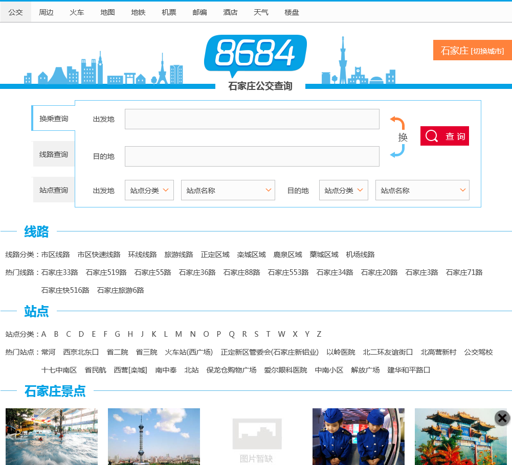The height and width of the screenshot is (465, 512).
Task: Focus the 出发地 text input field
Action: [x=252, y=119]
